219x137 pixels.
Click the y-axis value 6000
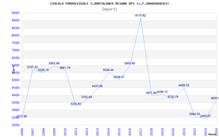[x=16, y=65]
